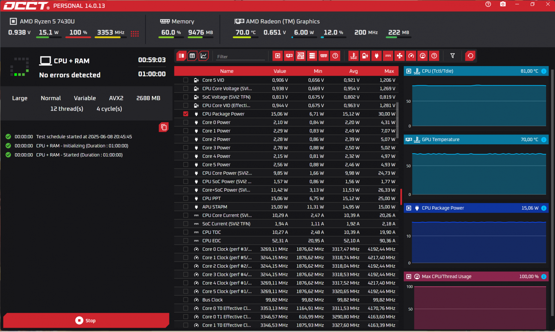Viewport: 555px width, 332px height.
Task: Select the CPU Core Current (SVI...) row name
Action: [227, 215]
